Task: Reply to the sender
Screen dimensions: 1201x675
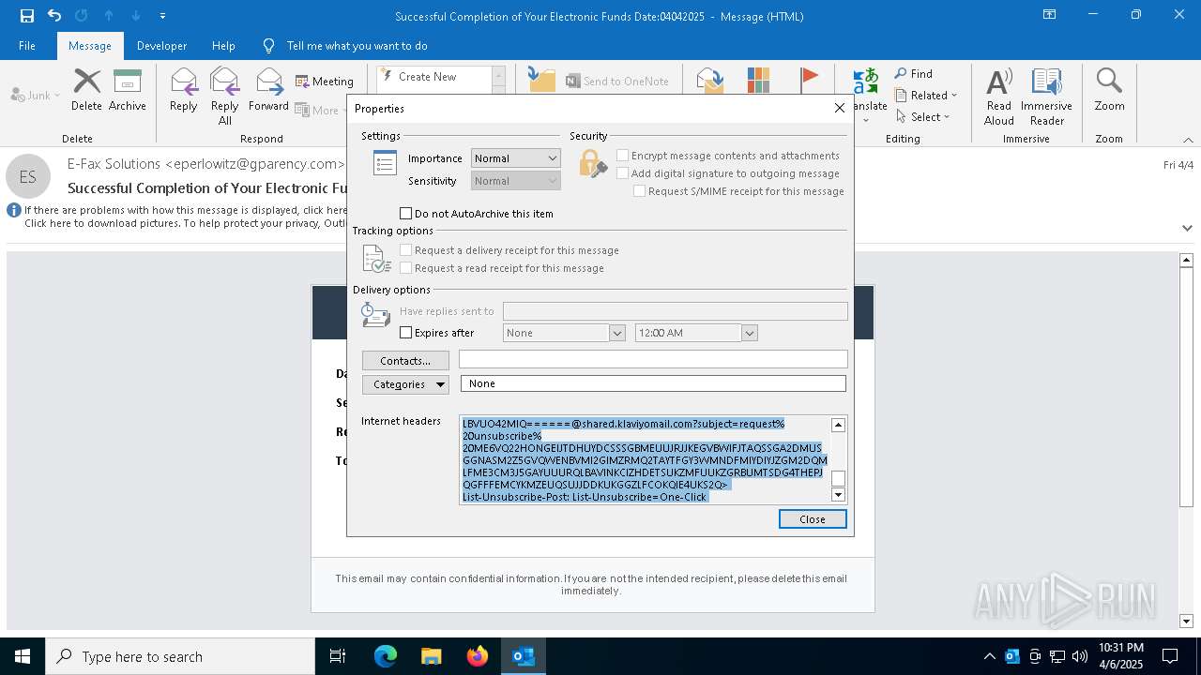Action: coord(183,90)
